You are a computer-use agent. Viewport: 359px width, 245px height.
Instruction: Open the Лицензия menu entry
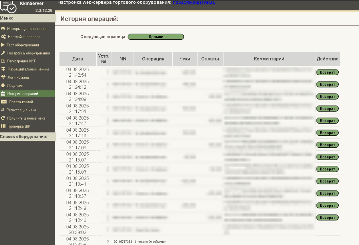tap(15, 85)
